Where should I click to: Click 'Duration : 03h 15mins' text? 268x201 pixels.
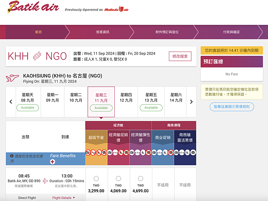click(67, 181)
